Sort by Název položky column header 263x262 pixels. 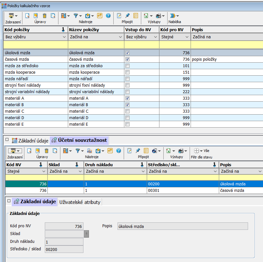tap(96, 30)
